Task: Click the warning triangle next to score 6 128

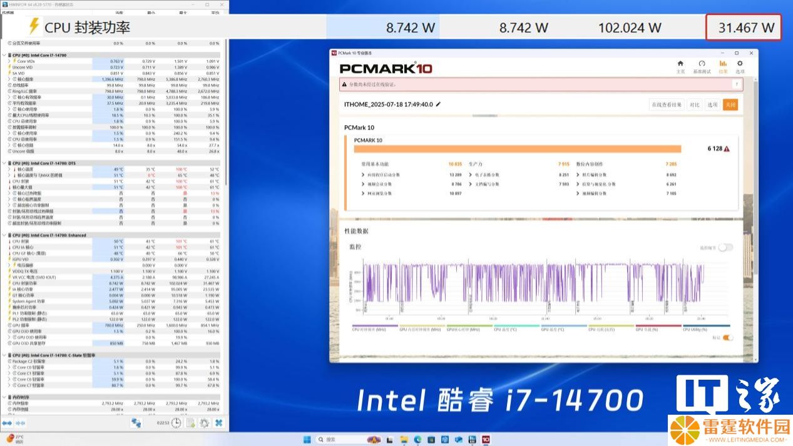Action: coord(727,149)
